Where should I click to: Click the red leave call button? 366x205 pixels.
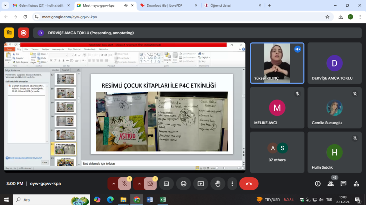(x=249, y=184)
